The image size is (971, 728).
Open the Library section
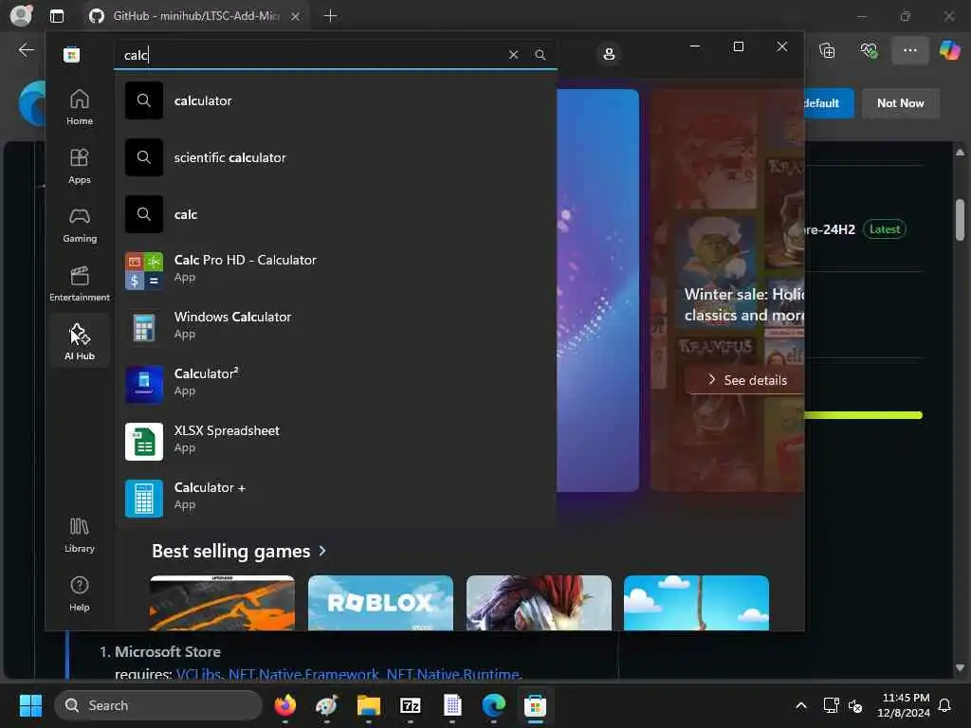(x=80, y=535)
